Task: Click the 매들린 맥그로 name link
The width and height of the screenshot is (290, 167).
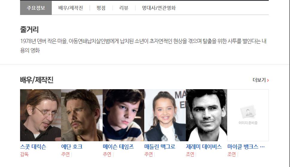Action: (160, 147)
